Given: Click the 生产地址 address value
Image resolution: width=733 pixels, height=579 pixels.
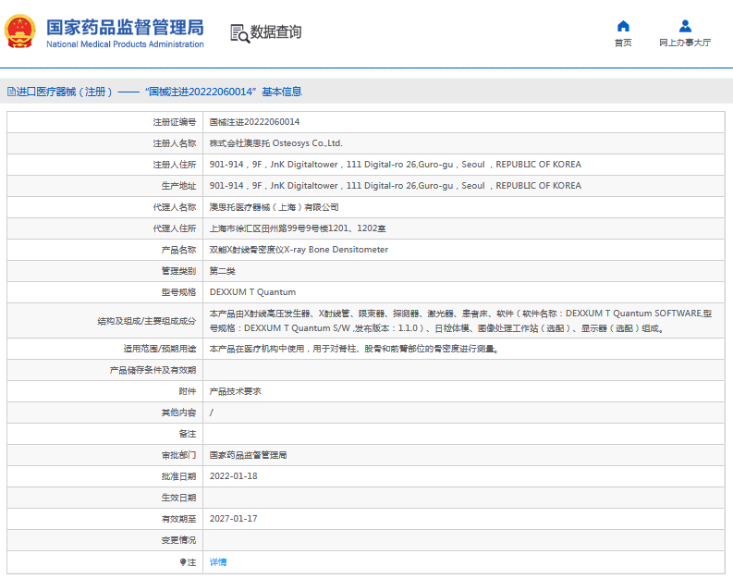Looking at the screenshot, I should 395,186.
